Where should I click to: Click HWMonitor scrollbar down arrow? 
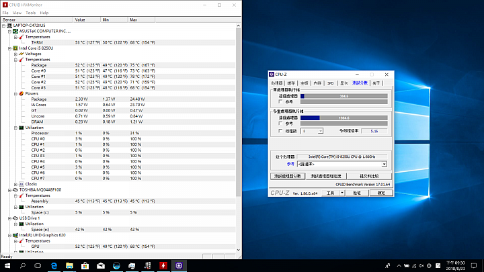238,250
